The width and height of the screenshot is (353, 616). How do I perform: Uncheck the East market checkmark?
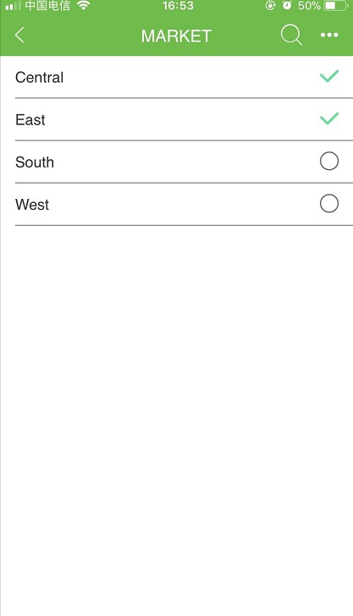click(329, 118)
